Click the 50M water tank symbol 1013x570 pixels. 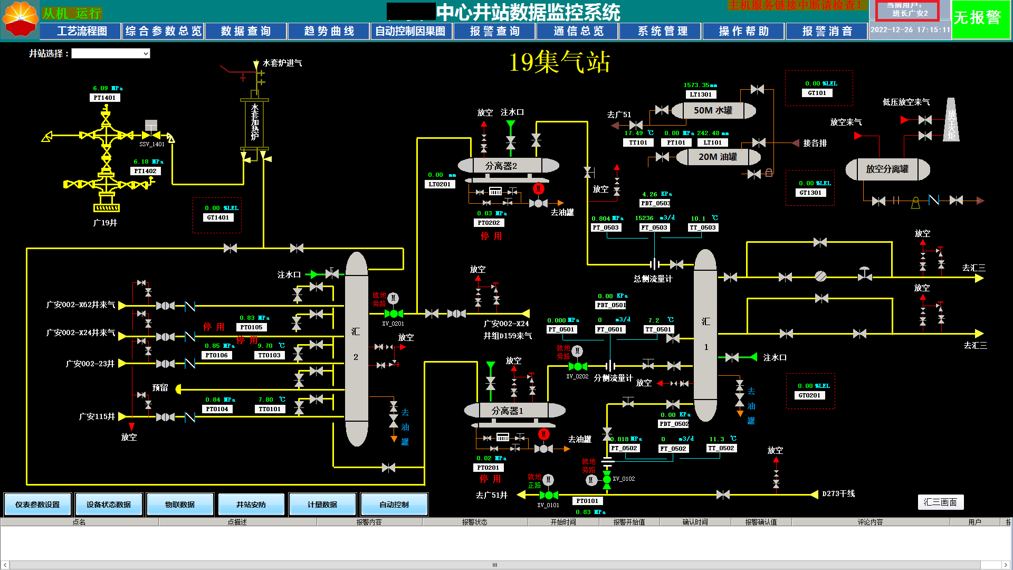click(713, 110)
